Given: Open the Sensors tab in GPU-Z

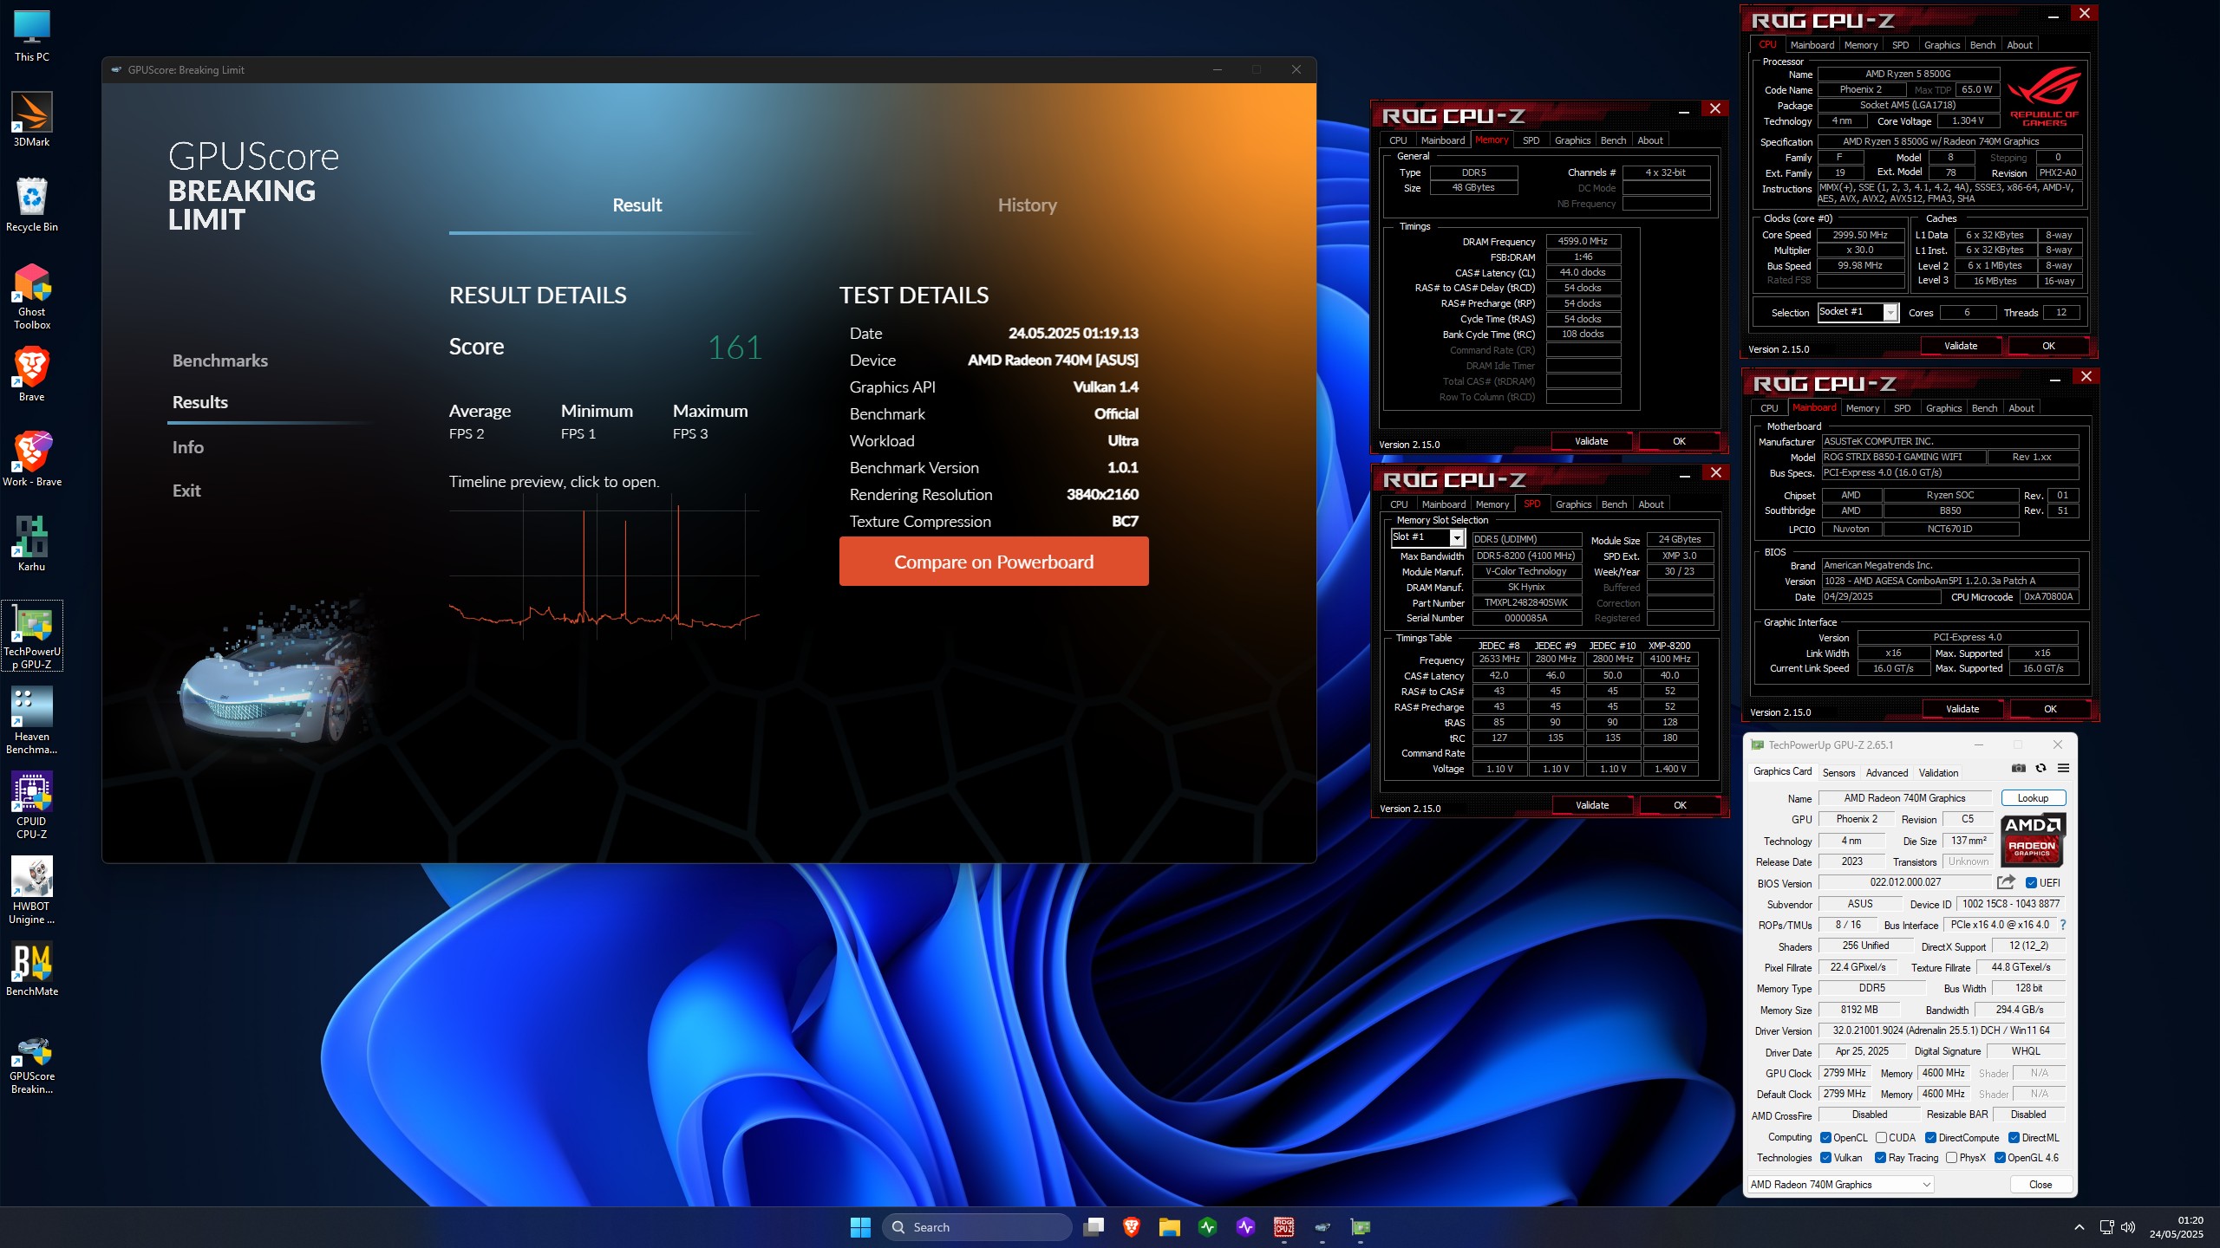Looking at the screenshot, I should pos(1838,773).
